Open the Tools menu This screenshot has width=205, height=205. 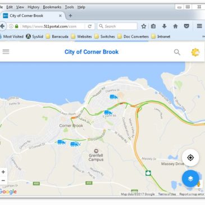[69, 7]
